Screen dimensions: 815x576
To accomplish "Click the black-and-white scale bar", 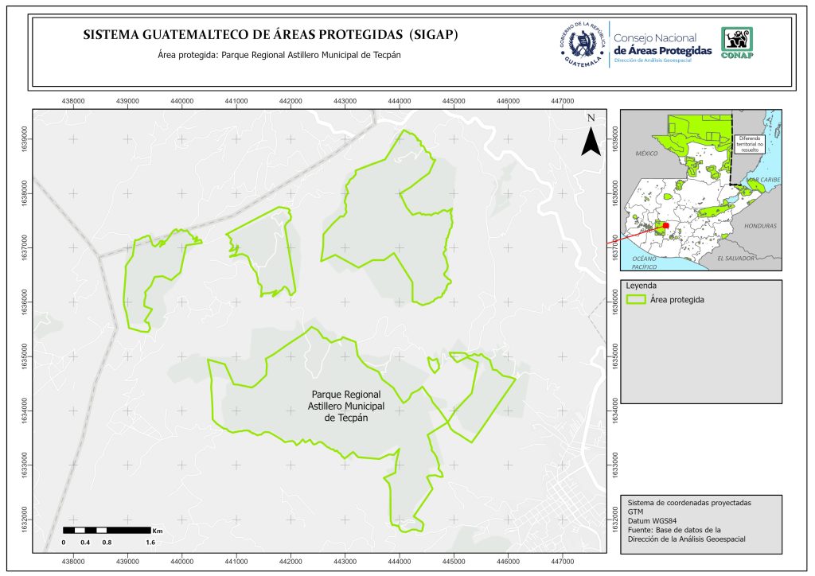I will tap(107, 530).
